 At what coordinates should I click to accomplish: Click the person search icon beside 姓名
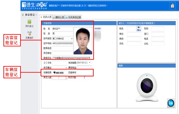point(139,29)
